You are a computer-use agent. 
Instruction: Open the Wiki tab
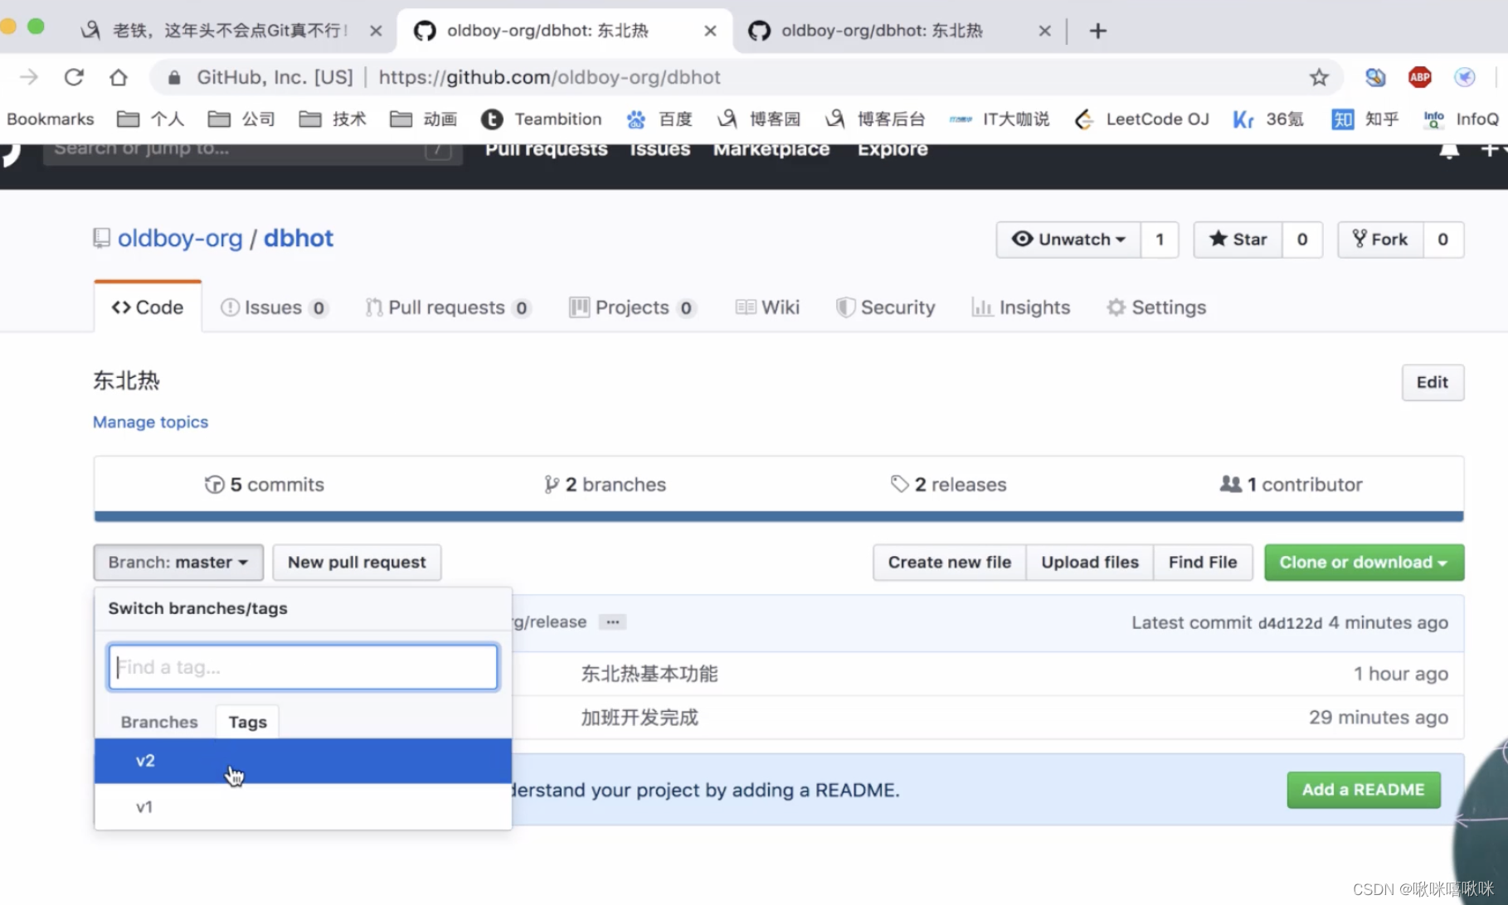pos(767,307)
